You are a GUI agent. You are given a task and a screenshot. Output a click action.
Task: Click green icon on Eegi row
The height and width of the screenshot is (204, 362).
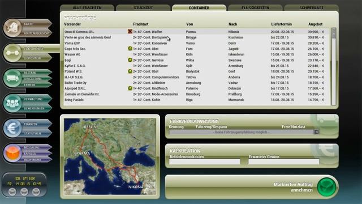[x=130, y=60]
